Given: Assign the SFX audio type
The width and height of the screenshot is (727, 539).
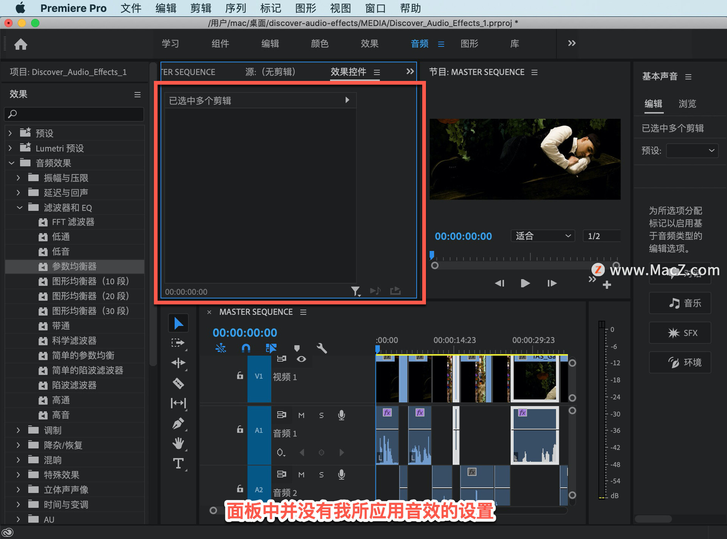Looking at the screenshot, I should click(680, 333).
